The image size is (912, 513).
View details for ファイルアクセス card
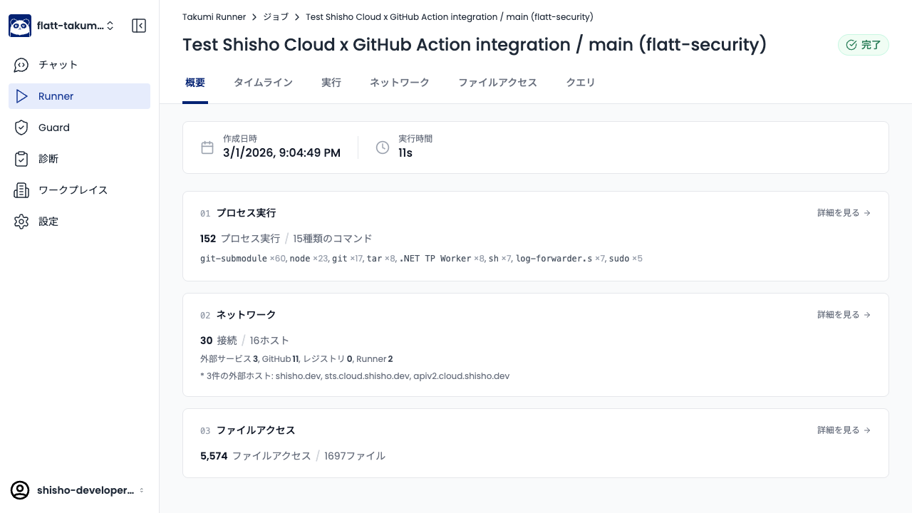pyautogui.click(x=844, y=430)
